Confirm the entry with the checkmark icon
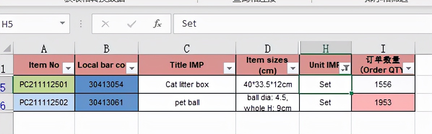432x134 pixels. (x=131, y=24)
